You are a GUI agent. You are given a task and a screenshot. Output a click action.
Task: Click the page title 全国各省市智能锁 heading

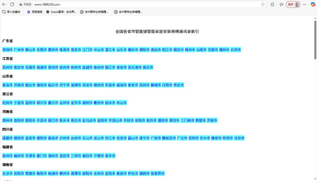click(x=157, y=31)
